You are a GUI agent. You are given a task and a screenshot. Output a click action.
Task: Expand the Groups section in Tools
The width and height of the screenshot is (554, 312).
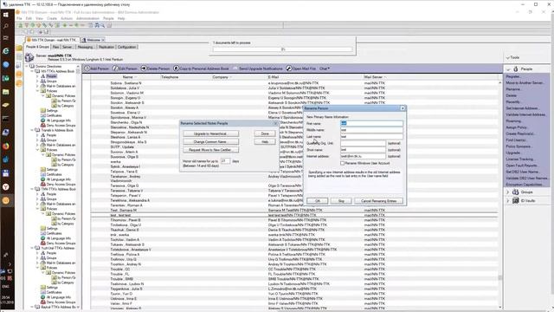click(508, 192)
